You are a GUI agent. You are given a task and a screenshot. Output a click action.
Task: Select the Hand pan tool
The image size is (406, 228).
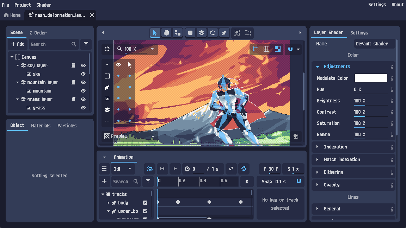166,33
